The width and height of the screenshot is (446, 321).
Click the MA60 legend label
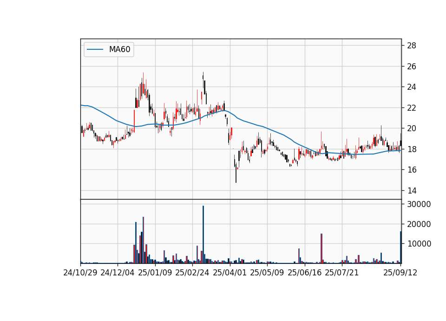(119, 49)
